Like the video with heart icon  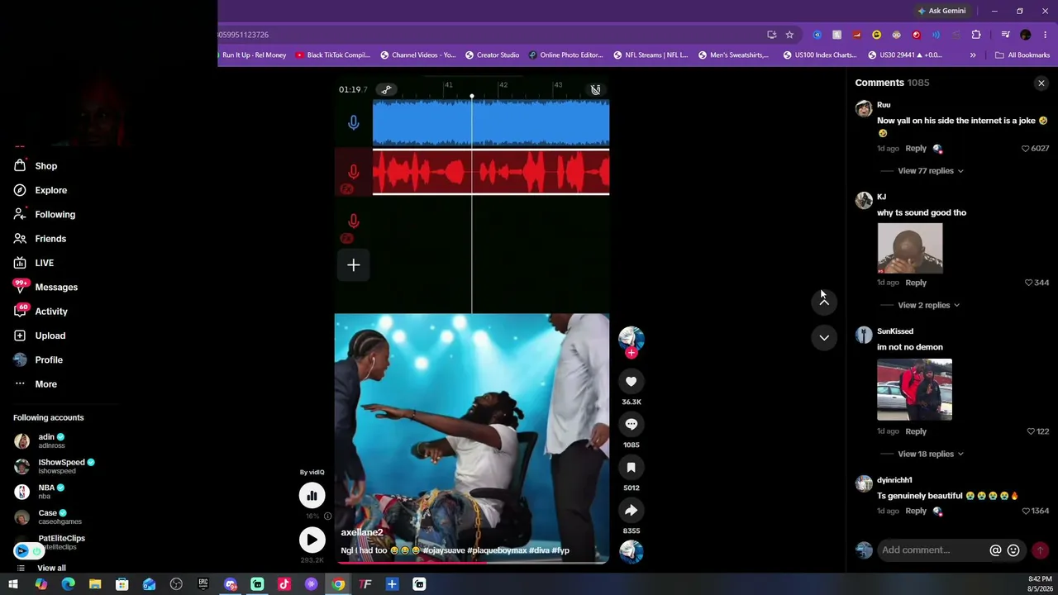pos(631,381)
